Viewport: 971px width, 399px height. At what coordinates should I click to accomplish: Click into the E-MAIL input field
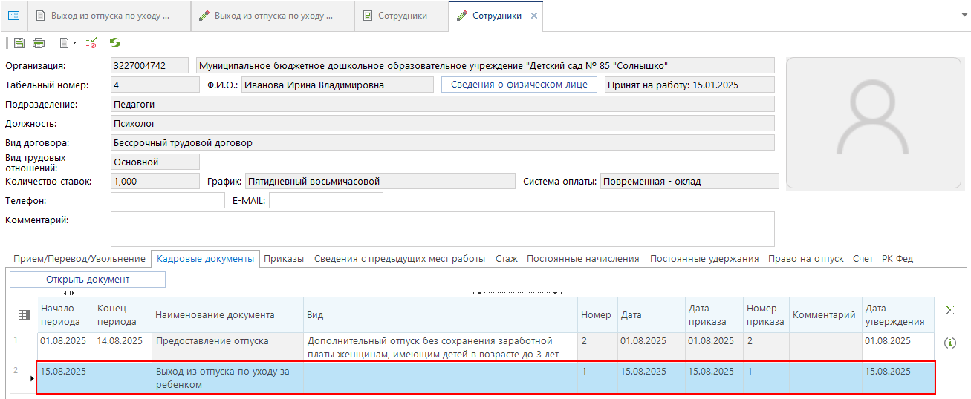pos(325,200)
